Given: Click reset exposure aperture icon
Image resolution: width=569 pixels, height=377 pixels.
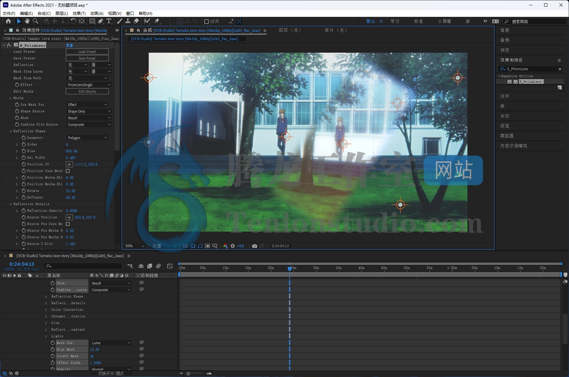Looking at the screenshot, I should coord(233,246).
